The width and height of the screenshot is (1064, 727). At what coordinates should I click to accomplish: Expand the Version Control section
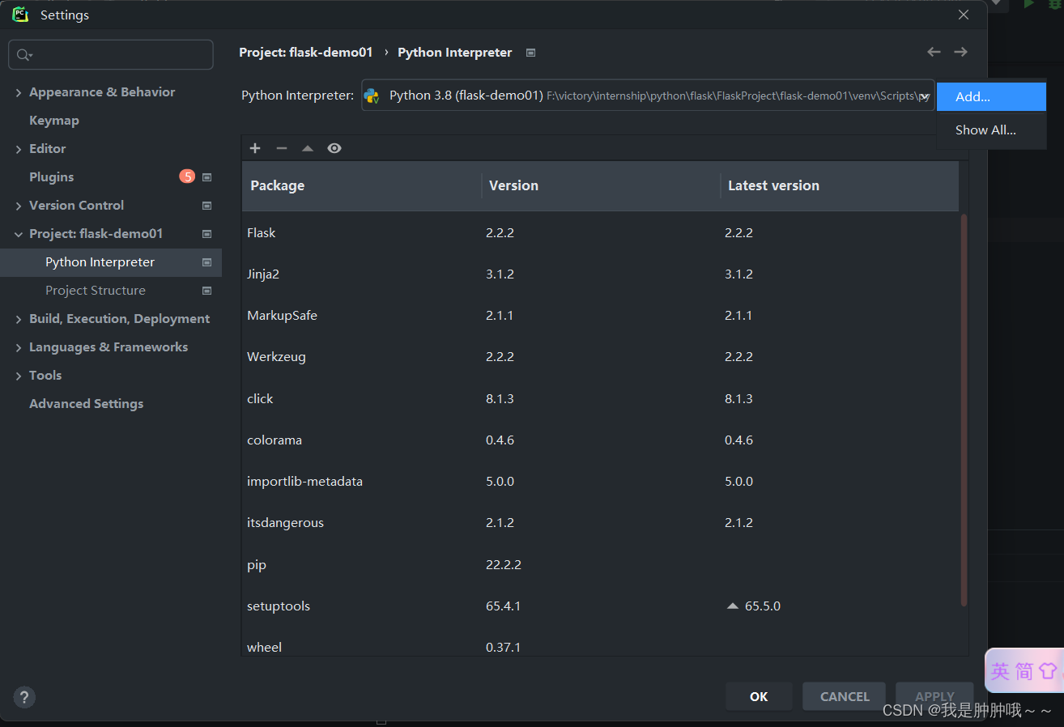(18, 206)
